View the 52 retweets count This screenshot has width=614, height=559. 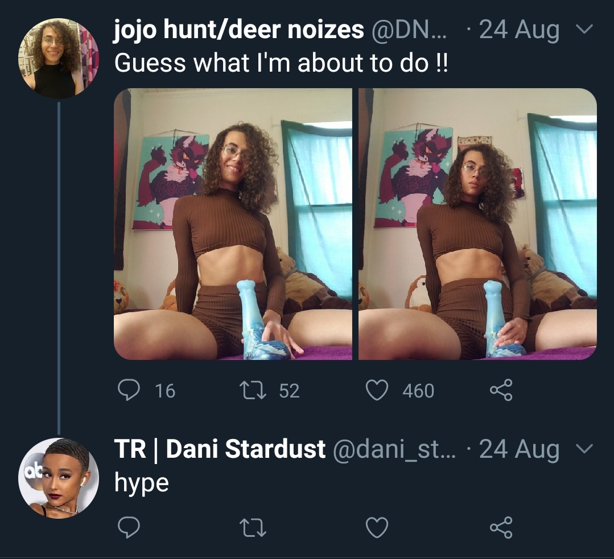point(290,391)
